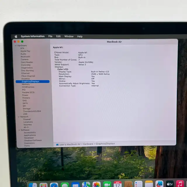
Task: Open the Apple menu logo
Action: tap(16, 37)
